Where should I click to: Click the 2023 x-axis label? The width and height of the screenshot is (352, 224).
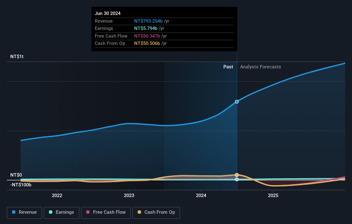pos(129,195)
